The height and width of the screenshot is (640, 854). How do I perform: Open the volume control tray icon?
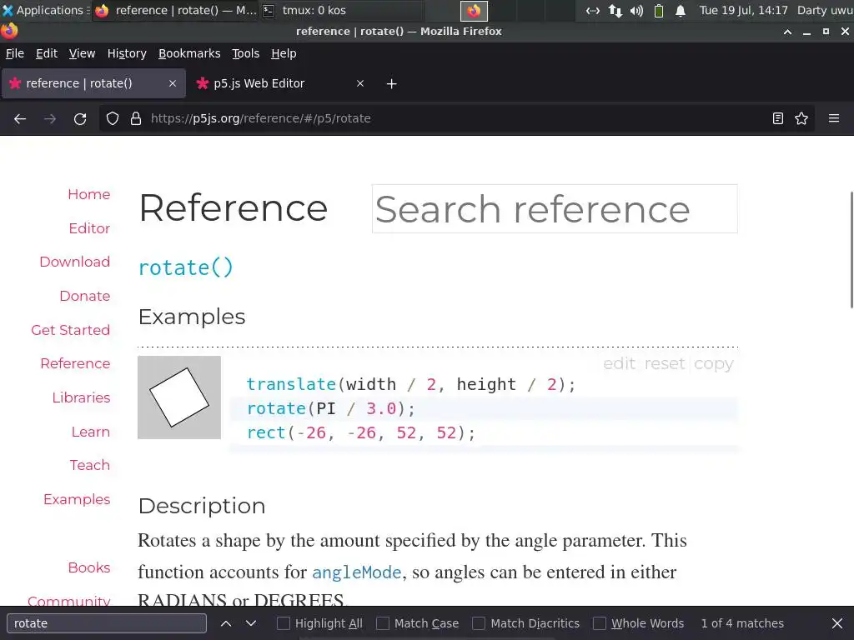point(636,10)
